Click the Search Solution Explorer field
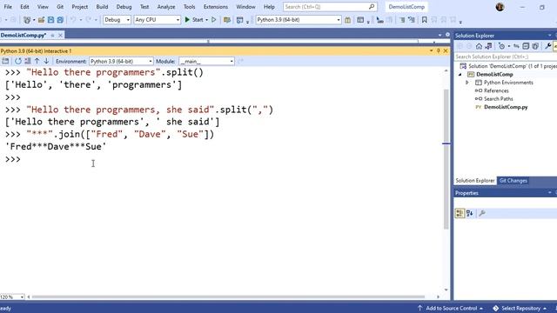Viewport: 557px width, 313px height. [505, 57]
